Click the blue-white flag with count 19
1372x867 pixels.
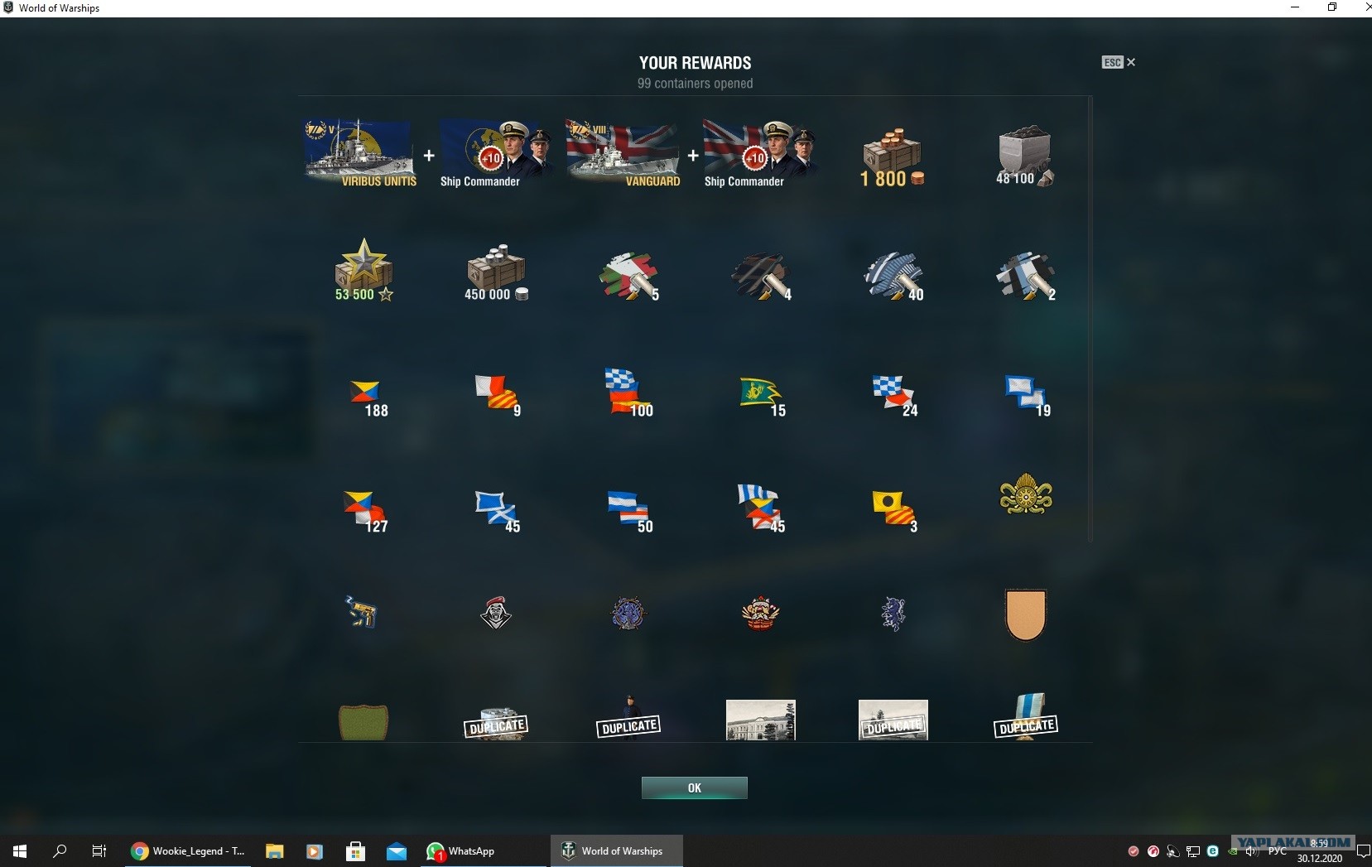(1028, 396)
